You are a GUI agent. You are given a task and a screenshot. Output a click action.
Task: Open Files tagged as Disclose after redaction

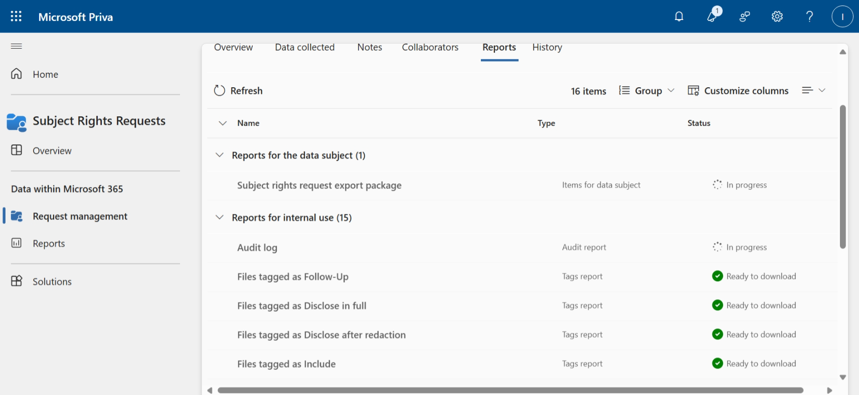point(321,334)
